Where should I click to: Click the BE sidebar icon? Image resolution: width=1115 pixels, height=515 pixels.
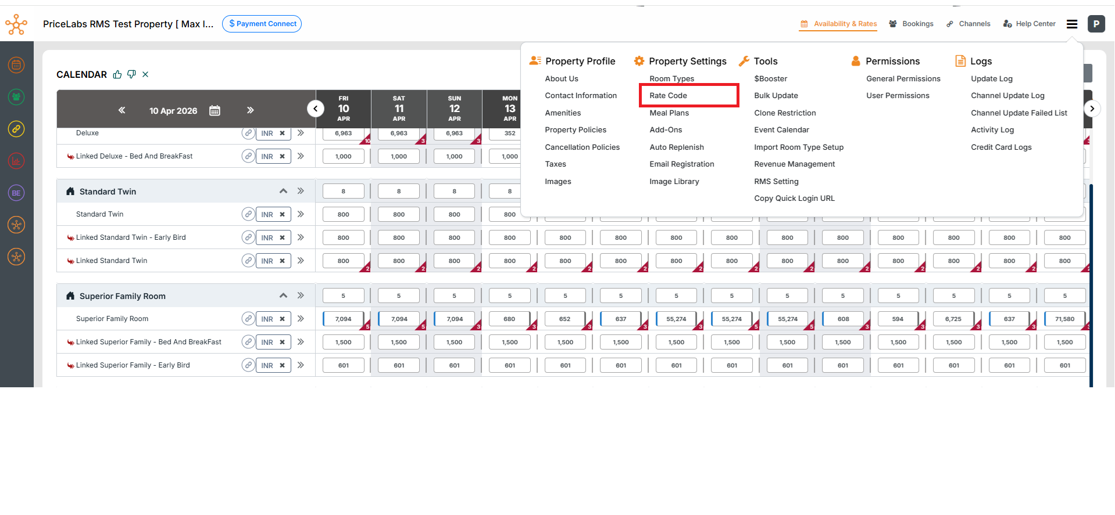click(x=16, y=193)
